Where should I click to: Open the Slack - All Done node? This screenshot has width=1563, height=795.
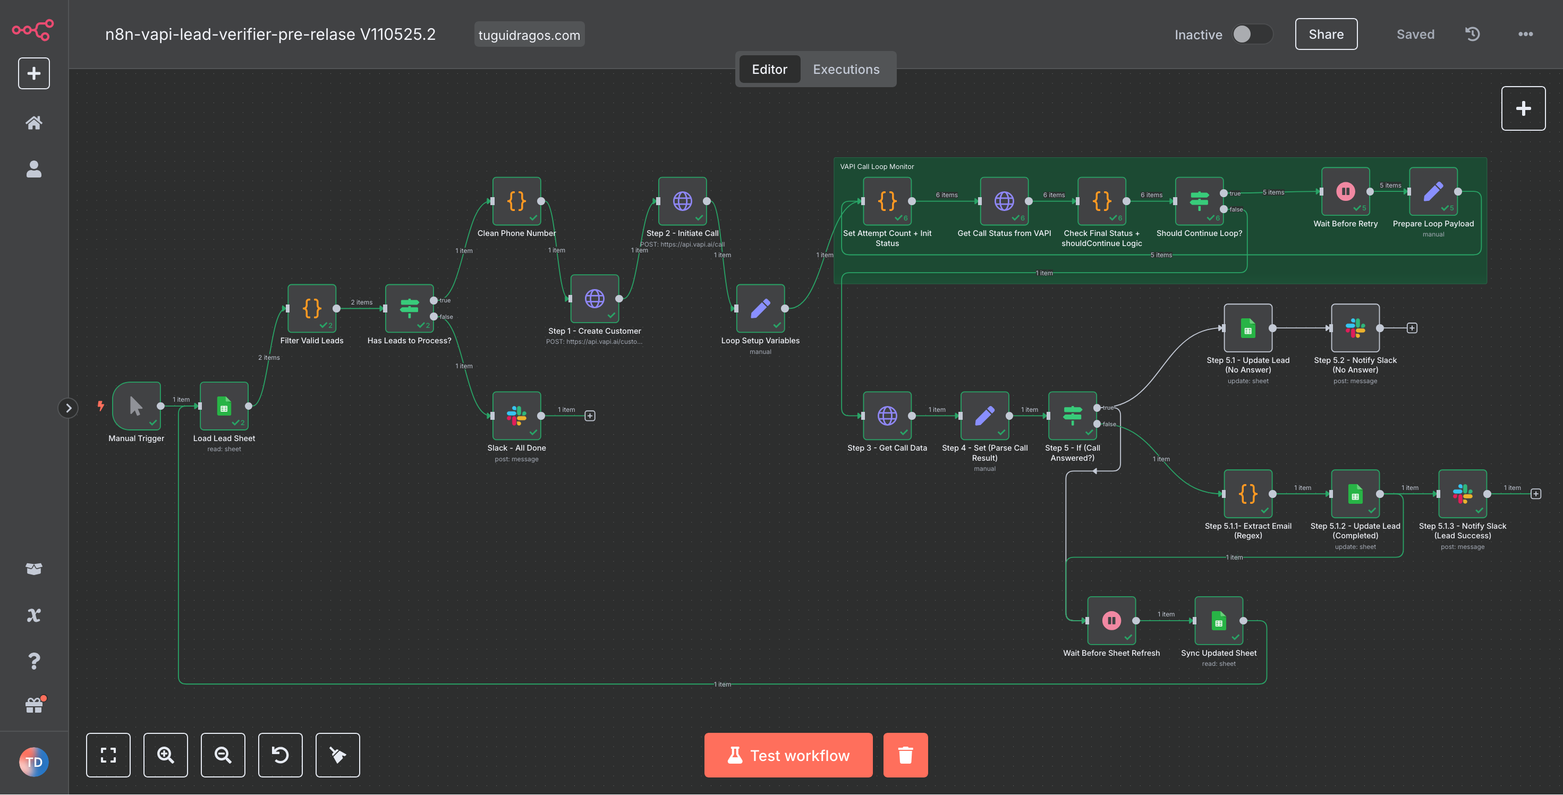(516, 416)
